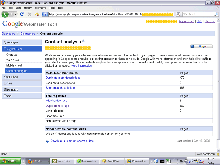
Task: Switch to the Firefox taskbar button
Action: pyautogui.click(x=38, y=161)
